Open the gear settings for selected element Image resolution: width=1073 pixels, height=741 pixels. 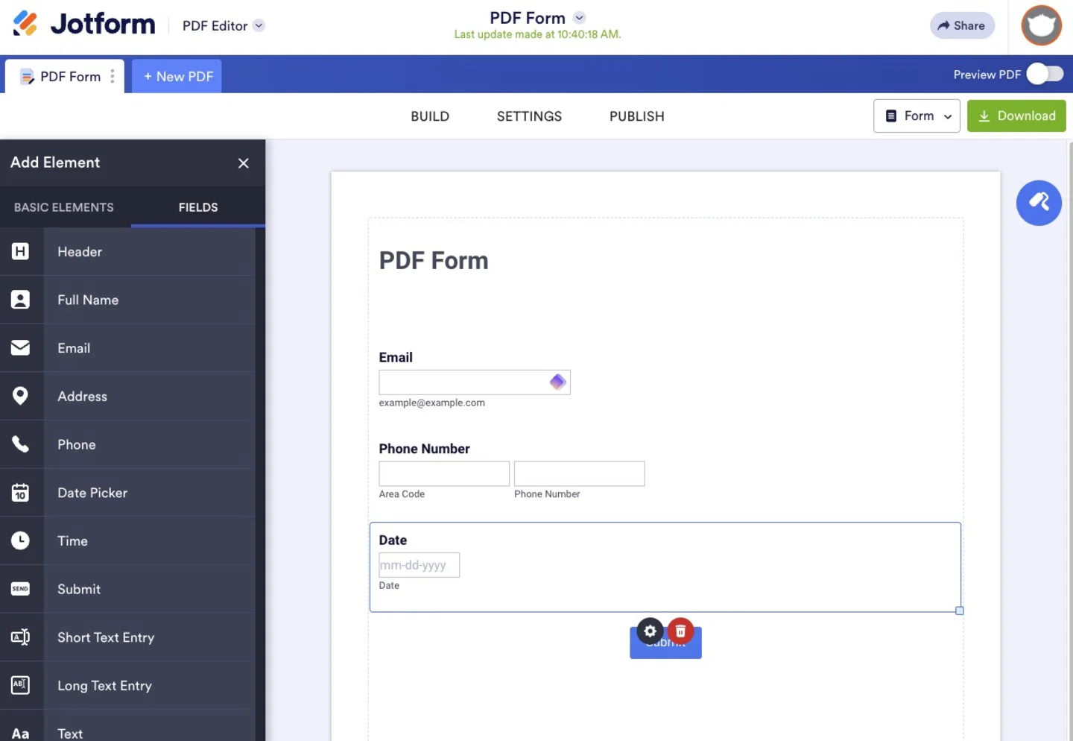click(651, 631)
